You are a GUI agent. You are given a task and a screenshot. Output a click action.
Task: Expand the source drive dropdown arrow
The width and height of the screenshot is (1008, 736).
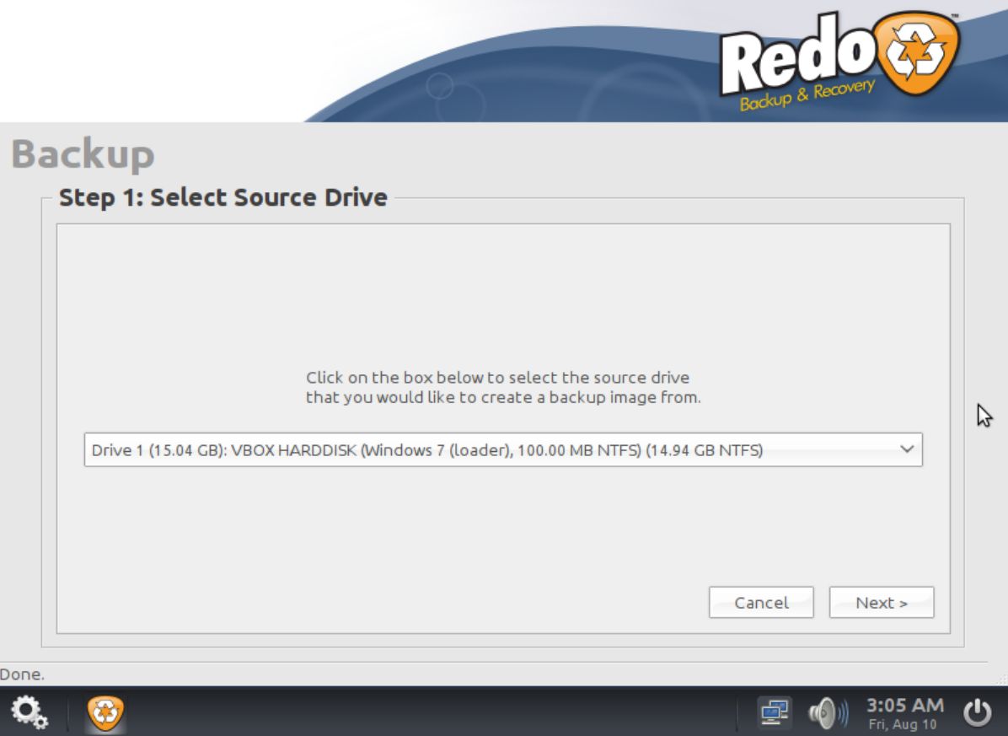tap(906, 449)
